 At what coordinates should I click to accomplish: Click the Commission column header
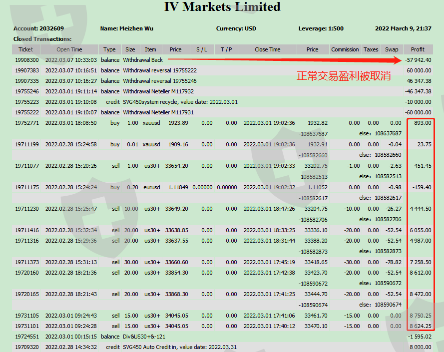tap(345, 49)
